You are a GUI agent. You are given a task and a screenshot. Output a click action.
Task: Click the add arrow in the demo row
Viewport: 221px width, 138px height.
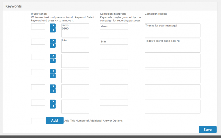click(x=52, y=25)
